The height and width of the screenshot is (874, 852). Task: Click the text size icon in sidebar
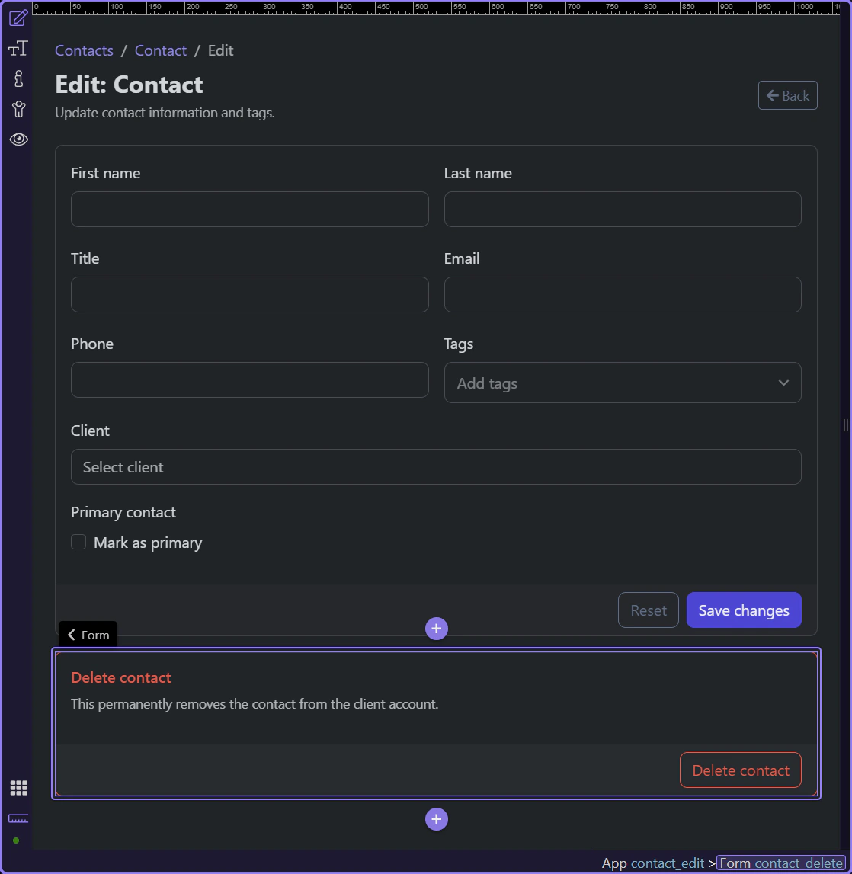(18, 50)
